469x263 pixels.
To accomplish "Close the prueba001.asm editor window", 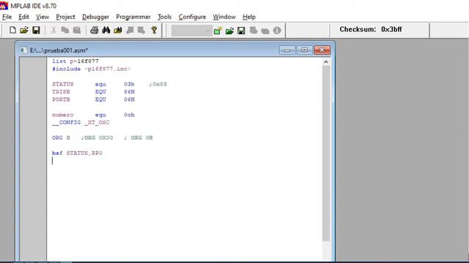I will pyautogui.click(x=322, y=50).
